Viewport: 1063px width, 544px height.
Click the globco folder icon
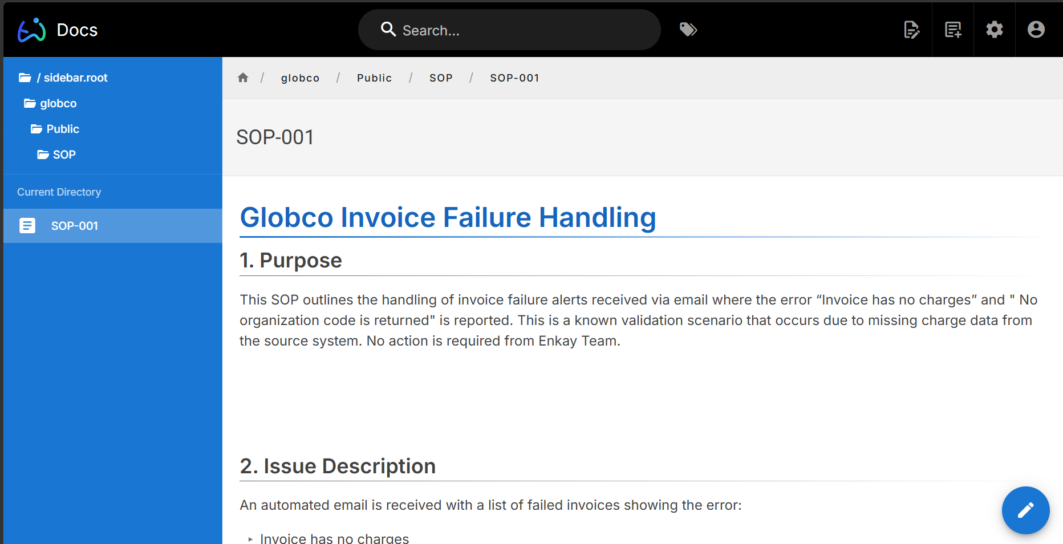[30, 103]
